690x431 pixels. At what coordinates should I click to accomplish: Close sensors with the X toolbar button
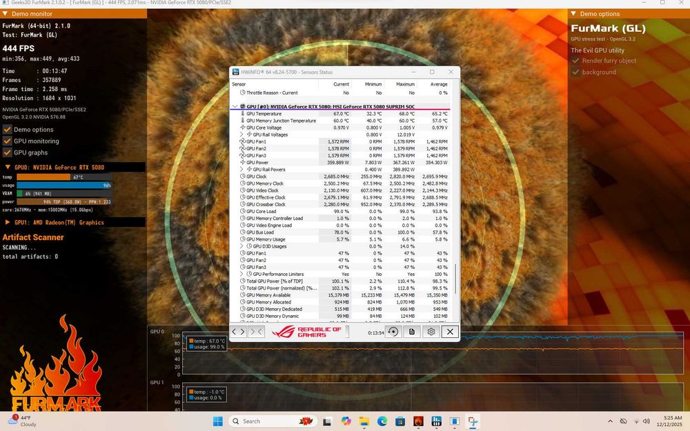click(450, 332)
